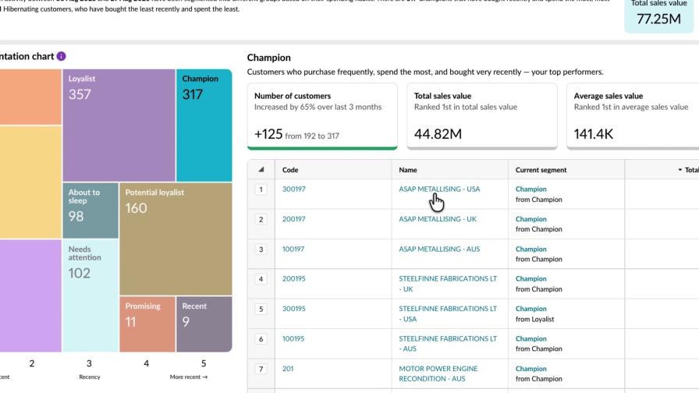This screenshot has width=699, height=393.
Task: Open ASAP METALLISING - USA customer
Action: pyautogui.click(x=439, y=189)
